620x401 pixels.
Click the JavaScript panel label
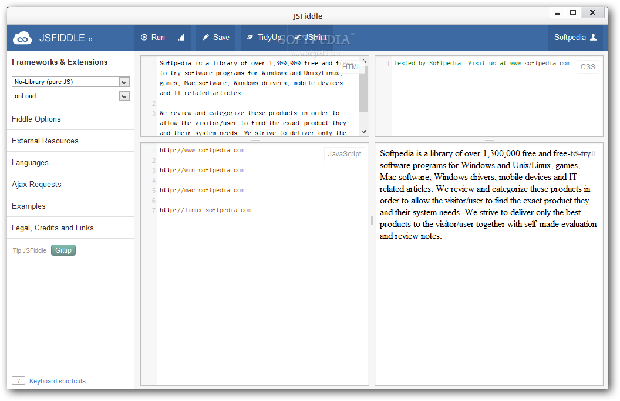(345, 154)
